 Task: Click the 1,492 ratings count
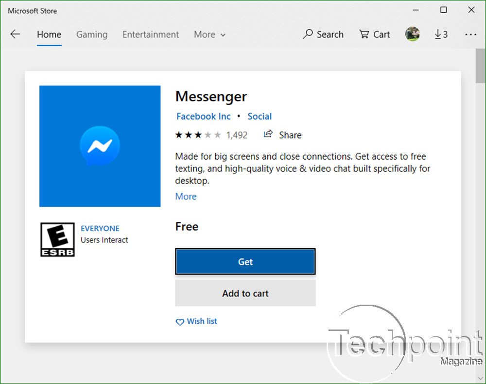pyautogui.click(x=237, y=135)
